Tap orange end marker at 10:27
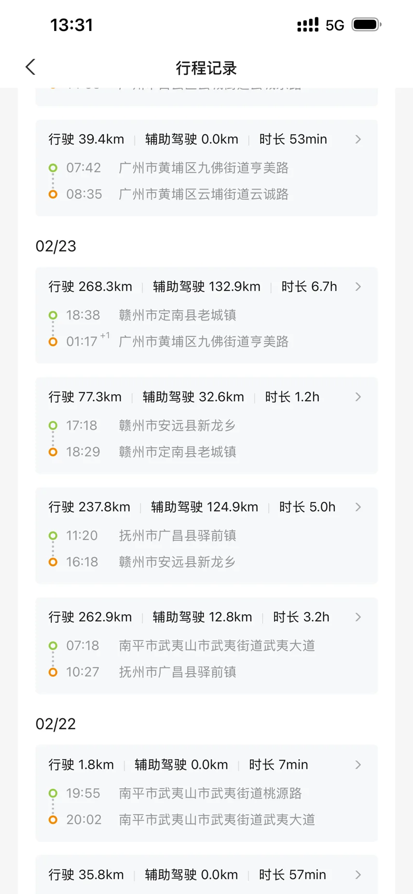This screenshot has width=413, height=894. coord(53,672)
